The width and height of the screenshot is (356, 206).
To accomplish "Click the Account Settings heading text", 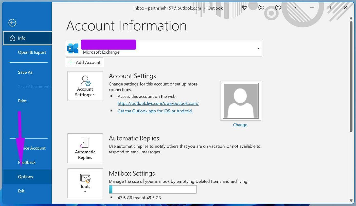I will click(132, 76).
